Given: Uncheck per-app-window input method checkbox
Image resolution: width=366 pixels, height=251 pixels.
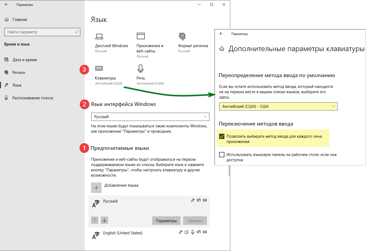Looking at the screenshot, I should (222, 137).
